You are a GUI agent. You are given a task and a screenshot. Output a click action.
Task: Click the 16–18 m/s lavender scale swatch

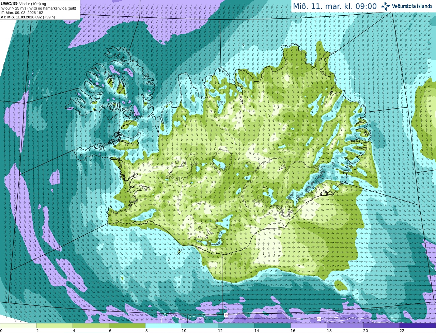[309, 326]
